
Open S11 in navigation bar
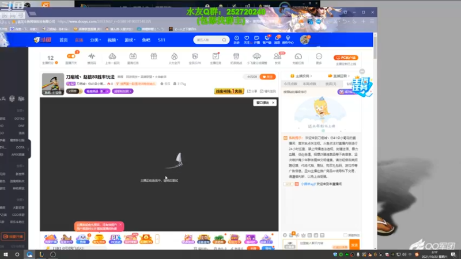point(161,40)
